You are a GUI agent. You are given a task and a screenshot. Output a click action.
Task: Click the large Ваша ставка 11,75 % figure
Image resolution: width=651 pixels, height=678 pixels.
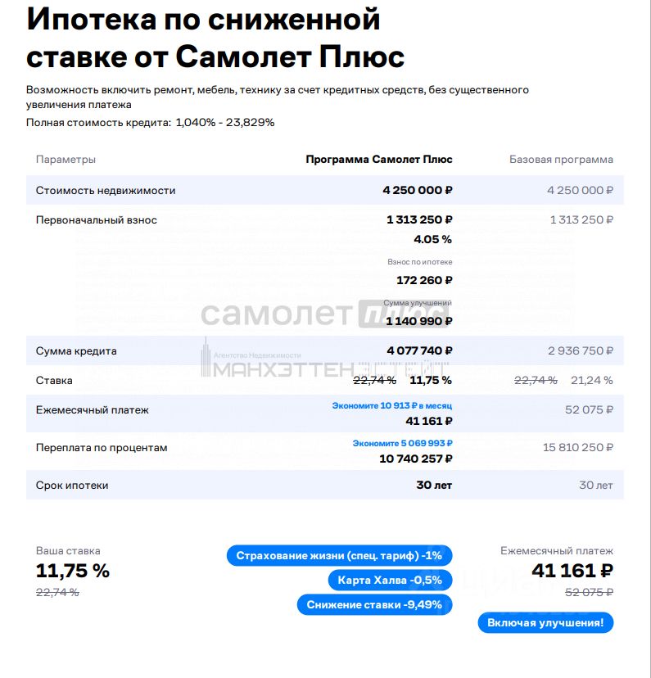[x=73, y=571]
